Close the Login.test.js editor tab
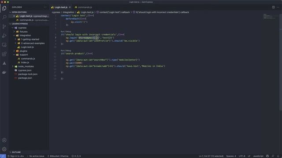The height and width of the screenshot is (158, 282). [70, 7]
